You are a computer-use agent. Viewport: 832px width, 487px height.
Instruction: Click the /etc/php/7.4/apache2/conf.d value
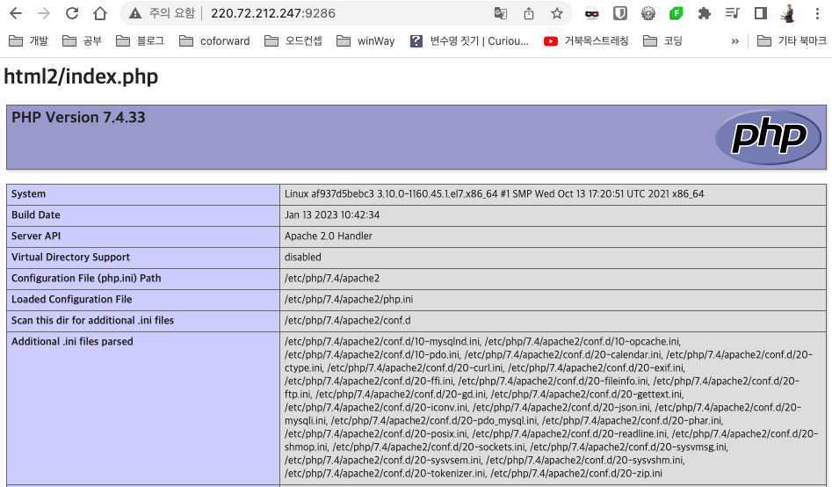348,320
